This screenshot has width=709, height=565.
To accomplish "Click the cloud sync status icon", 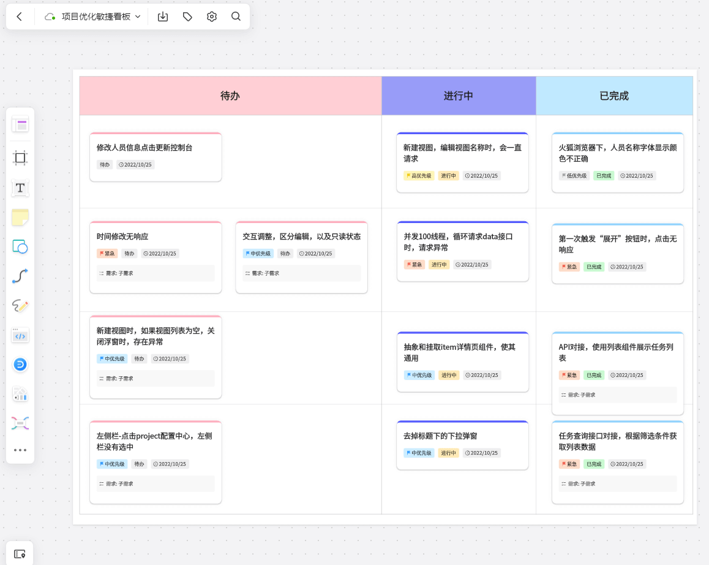I will pos(50,17).
